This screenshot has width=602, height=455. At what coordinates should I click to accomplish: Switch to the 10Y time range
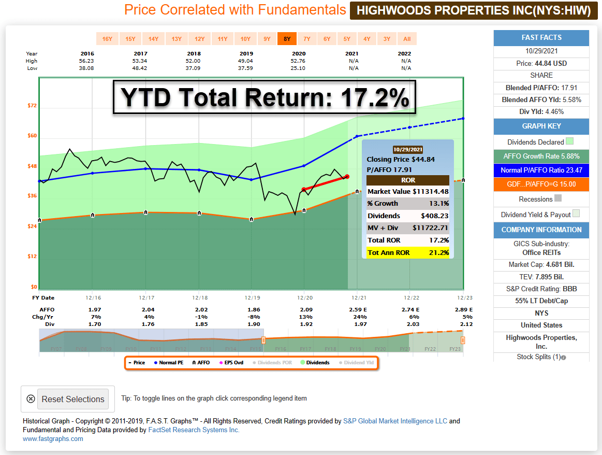[x=245, y=39]
